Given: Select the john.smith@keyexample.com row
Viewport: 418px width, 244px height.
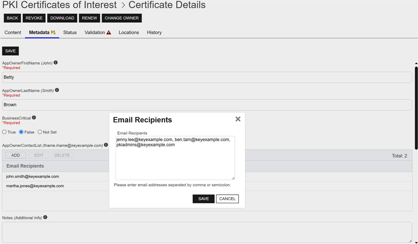Looking at the screenshot, I should [33, 177].
